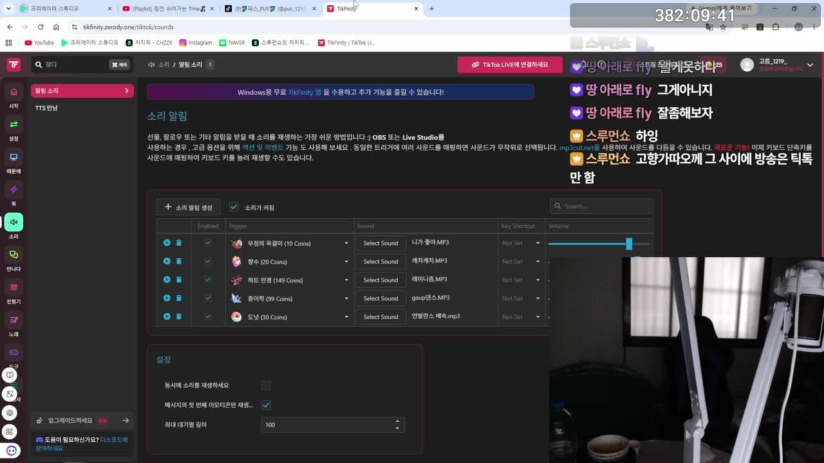Click the 우정의 목걸이 gift icon
824x463 pixels.
(x=237, y=244)
